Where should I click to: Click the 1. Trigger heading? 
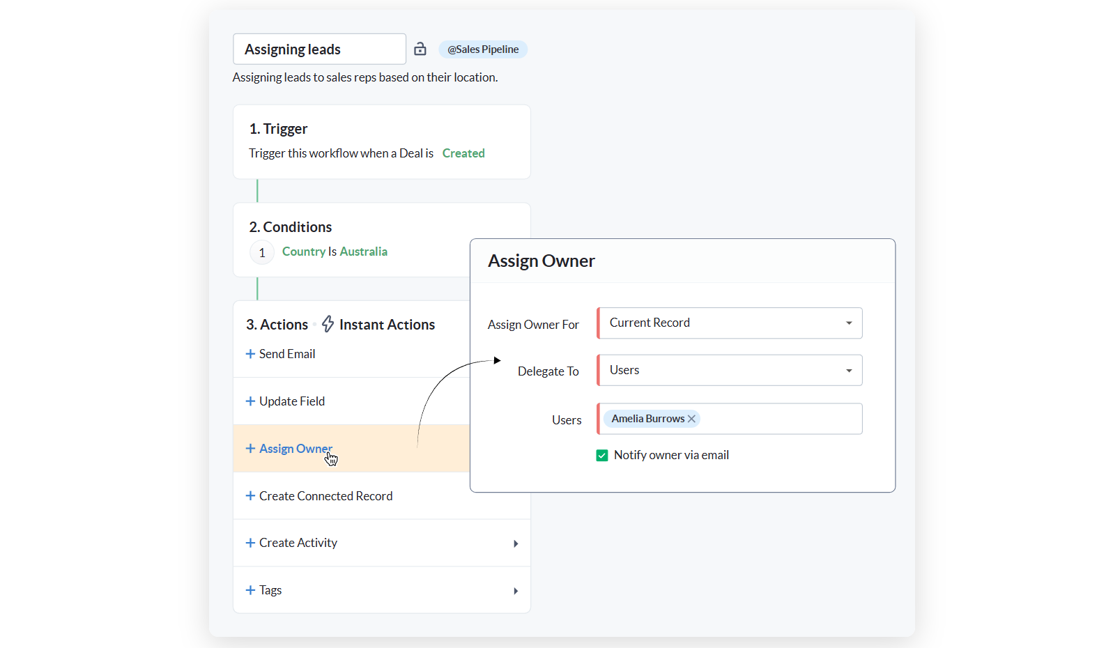(x=278, y=129)
